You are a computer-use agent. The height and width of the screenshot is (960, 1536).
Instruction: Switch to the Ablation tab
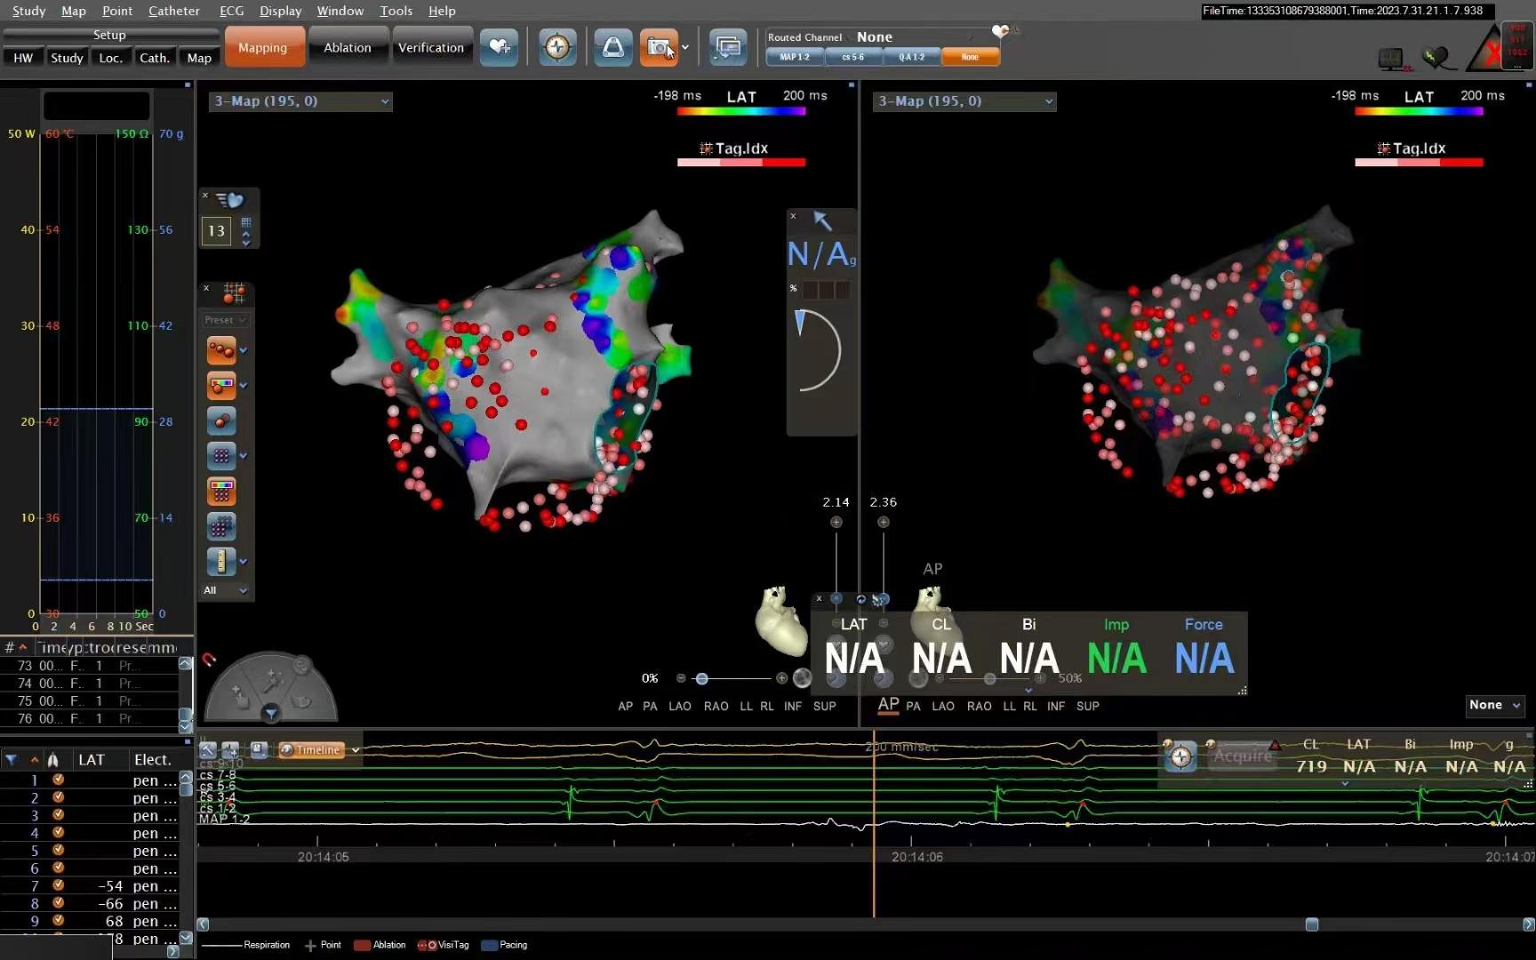click(347, 47)
